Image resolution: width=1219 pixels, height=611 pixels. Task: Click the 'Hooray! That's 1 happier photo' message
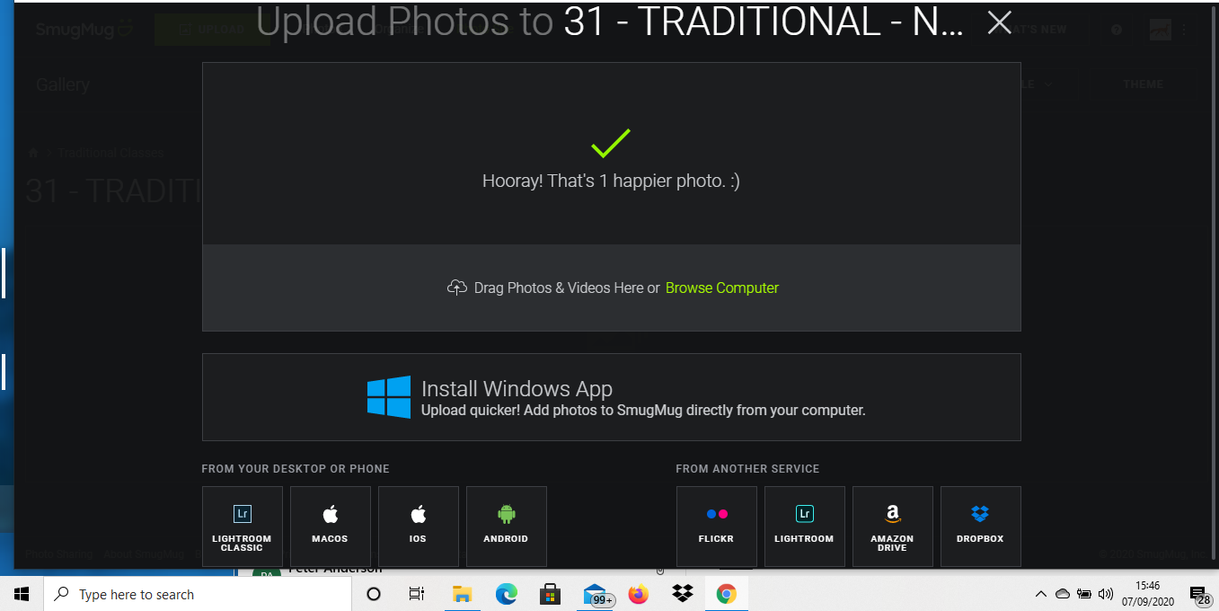click(x=611, y=181)
